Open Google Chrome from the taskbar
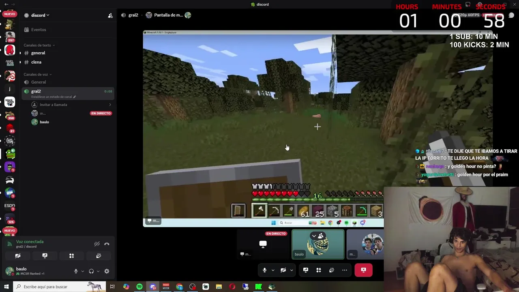The height and width of the screenshot is (292, 519). pyautogui.click(x=179, y=287)
